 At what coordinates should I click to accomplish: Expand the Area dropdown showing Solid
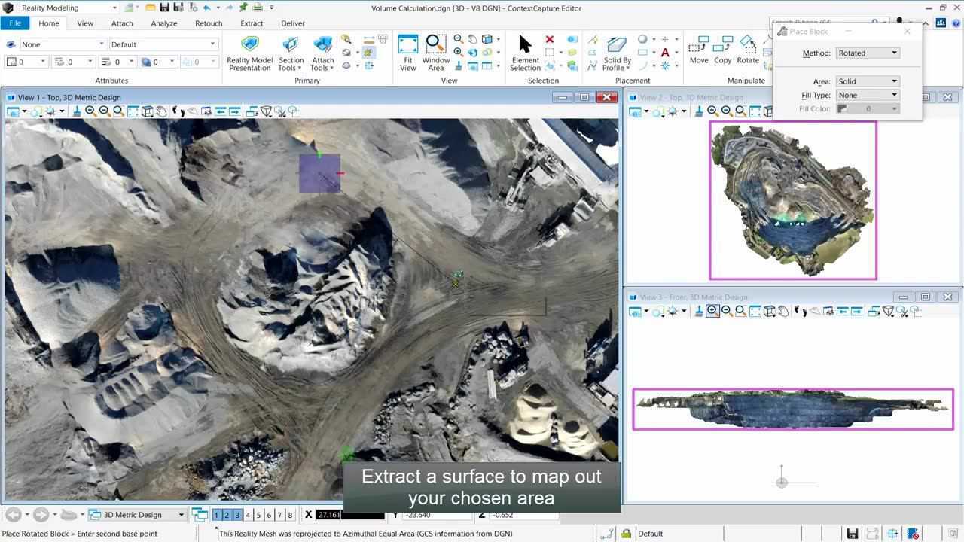coord(868,81)
